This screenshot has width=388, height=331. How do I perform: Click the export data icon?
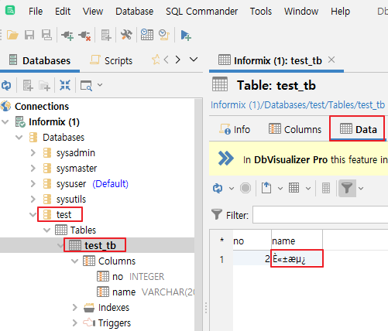coord(266,188)
